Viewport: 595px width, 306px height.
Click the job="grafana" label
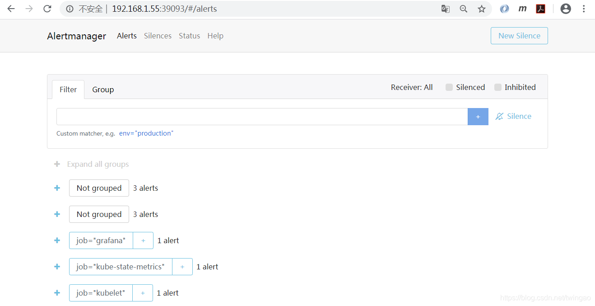pos(101,240)
